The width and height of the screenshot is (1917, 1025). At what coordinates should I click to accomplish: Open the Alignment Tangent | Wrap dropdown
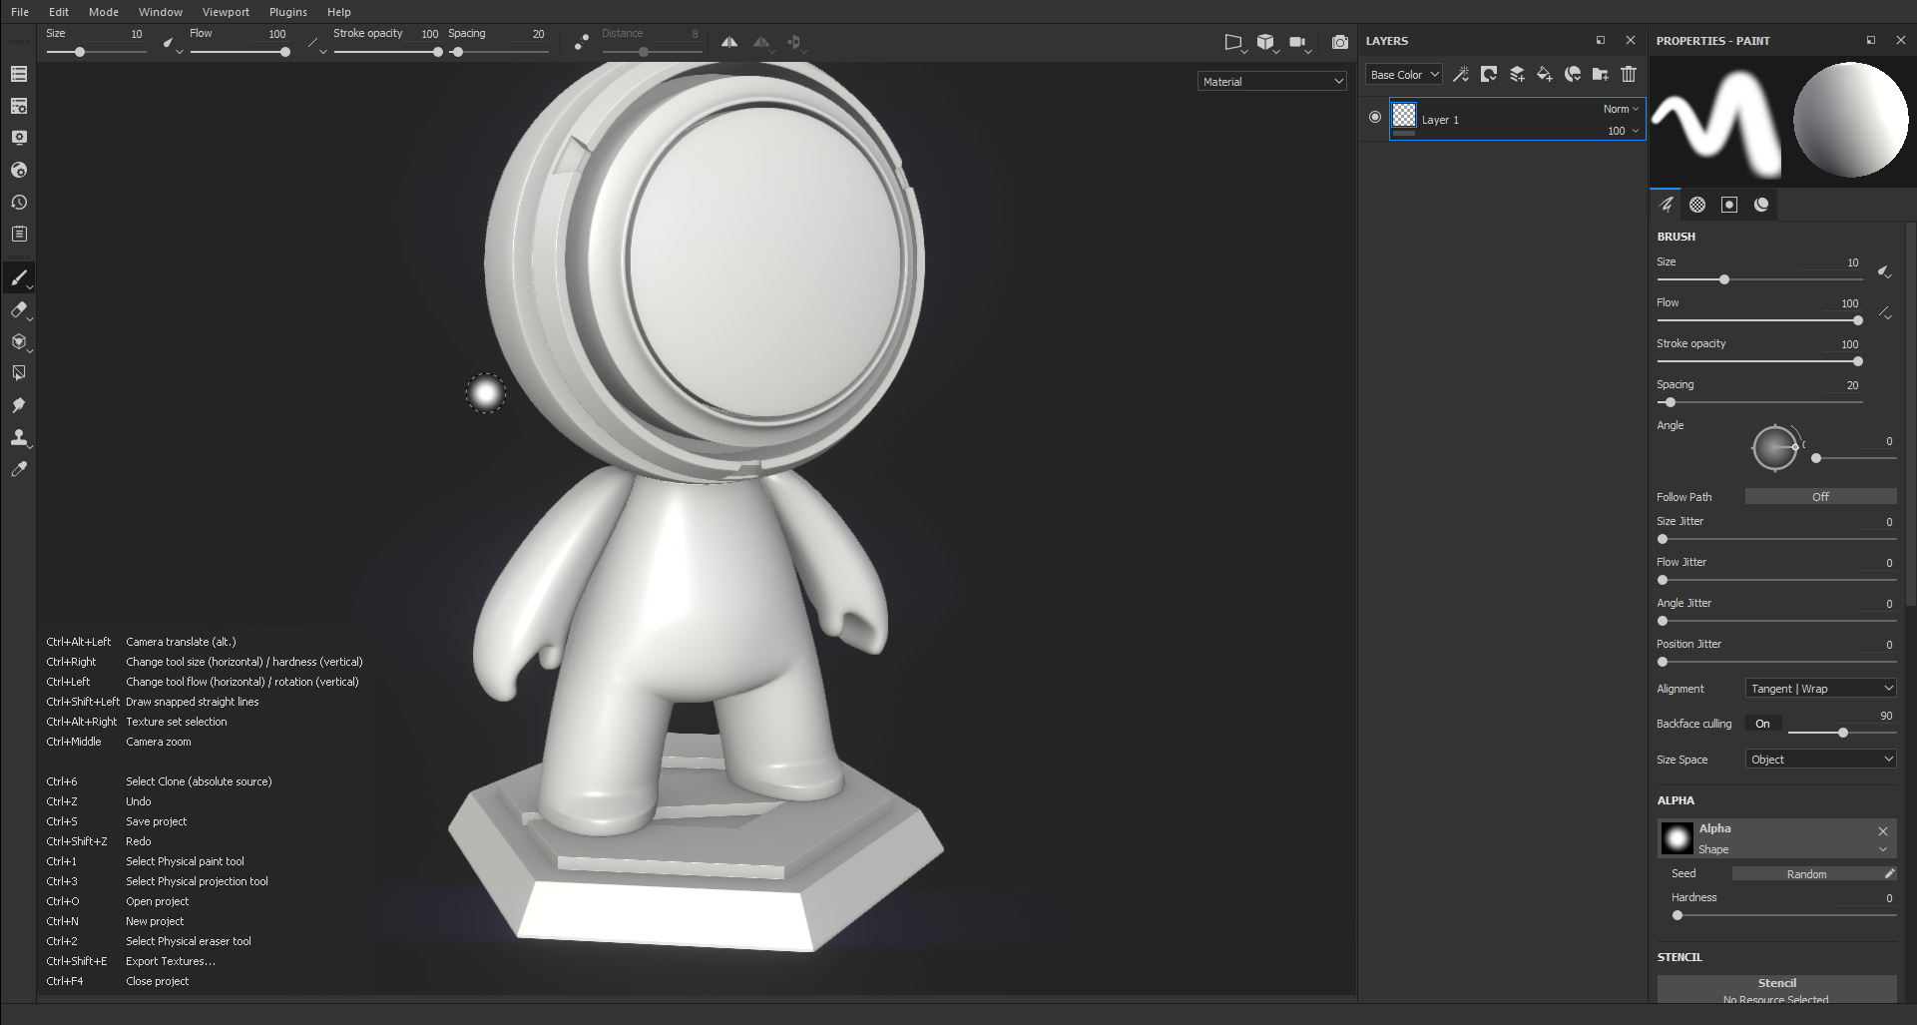(x=1821, y=689)
